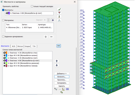Screen dimensions: 139x95
Task: Close the Жесткости и материалы dialog
Action: [x=75, y=2]
